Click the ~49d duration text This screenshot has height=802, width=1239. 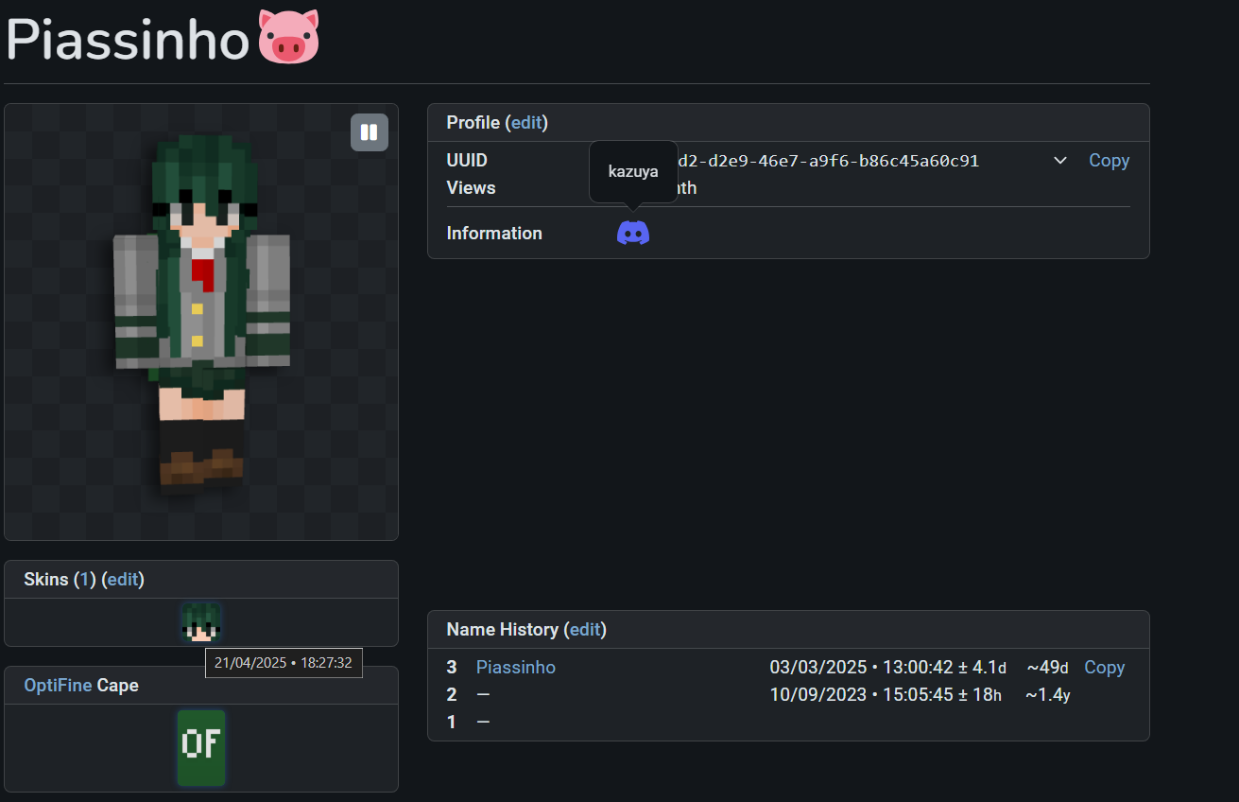(1048, 668)
